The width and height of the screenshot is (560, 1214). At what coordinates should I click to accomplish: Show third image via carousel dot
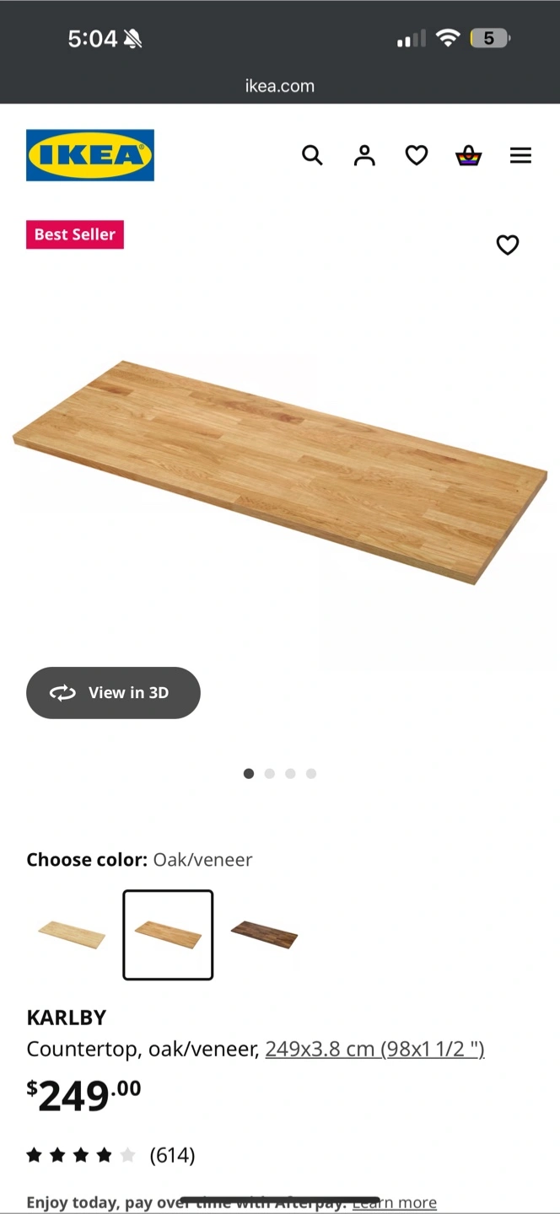pos(290,773)
